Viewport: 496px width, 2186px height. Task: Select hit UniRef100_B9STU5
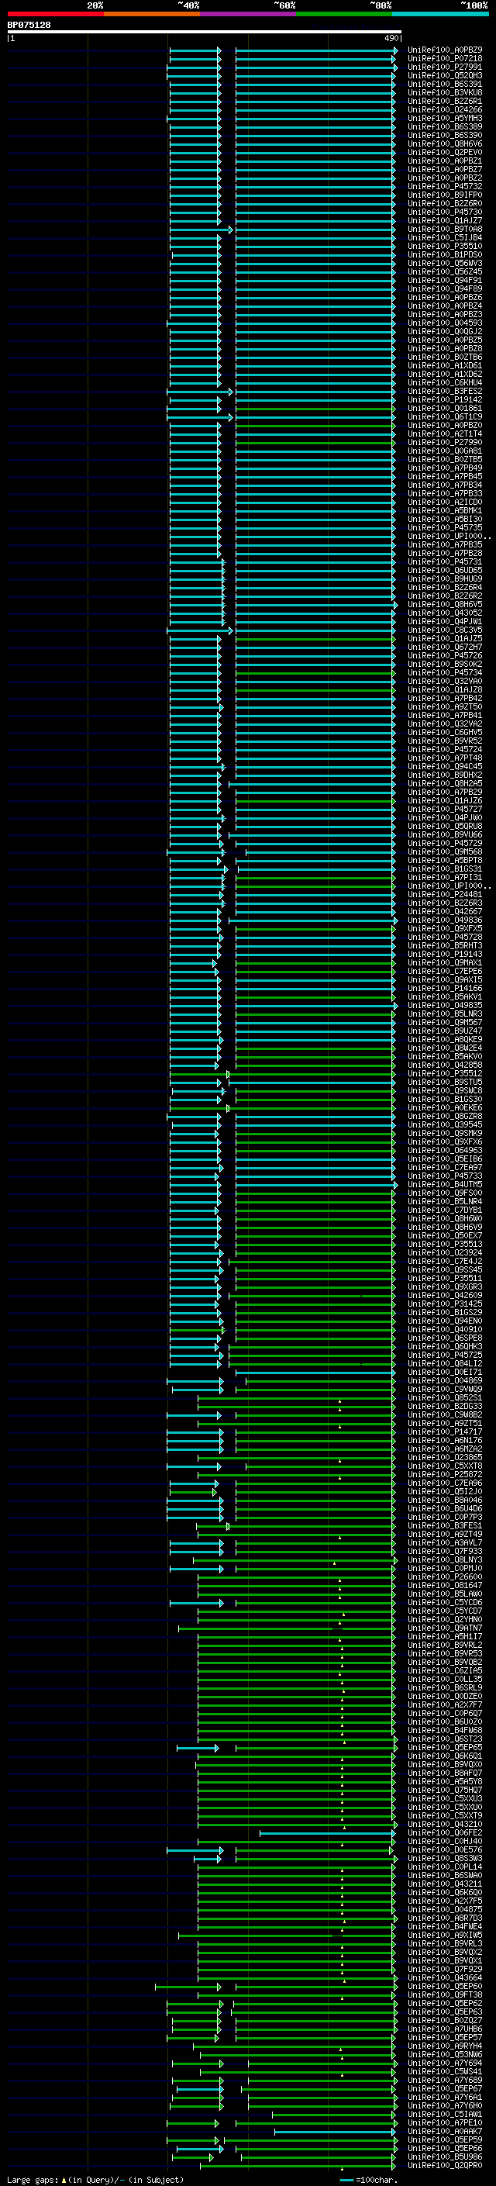point(445,1082)
